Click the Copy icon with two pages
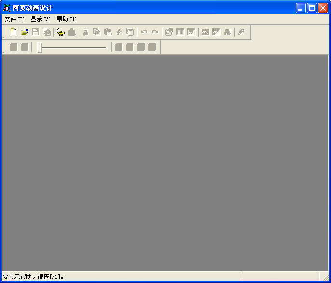 [97, 32]
